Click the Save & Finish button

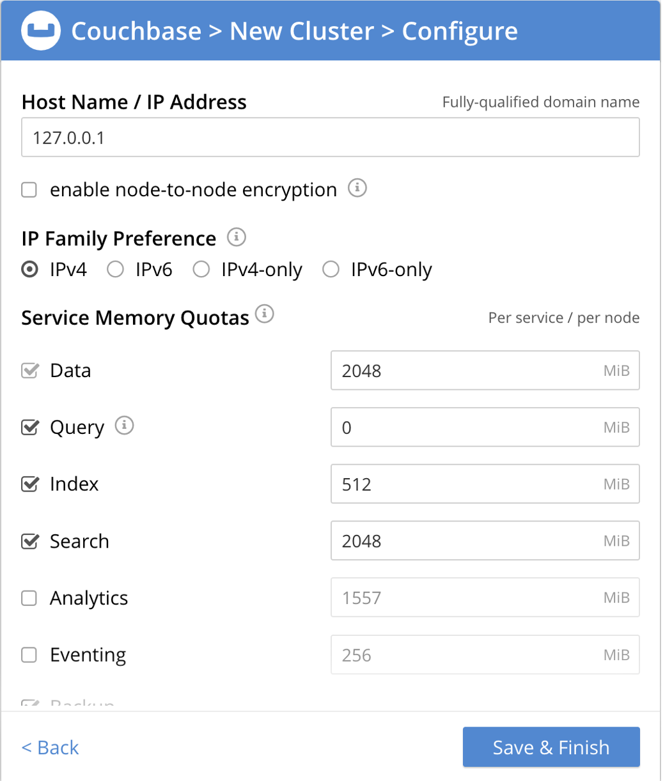(x=551, y=746)
